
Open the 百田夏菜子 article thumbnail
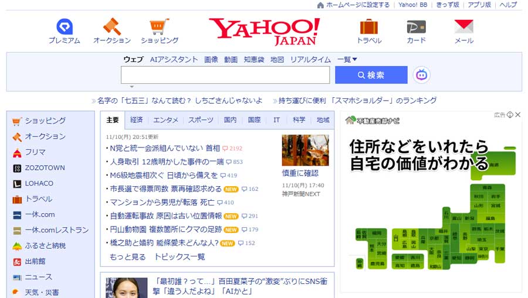[x=127, y=287]
